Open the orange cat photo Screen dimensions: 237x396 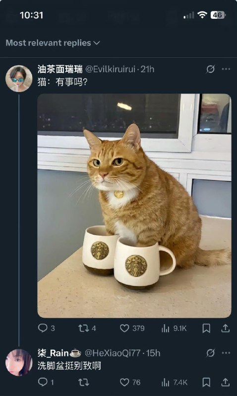(134, 205)
